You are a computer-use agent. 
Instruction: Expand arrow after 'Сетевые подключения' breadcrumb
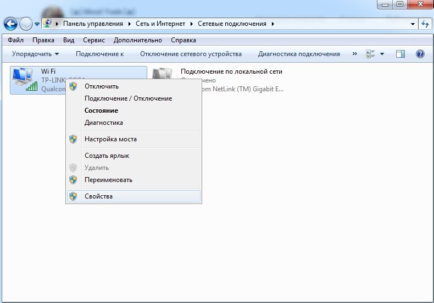(x=273, y=24)
